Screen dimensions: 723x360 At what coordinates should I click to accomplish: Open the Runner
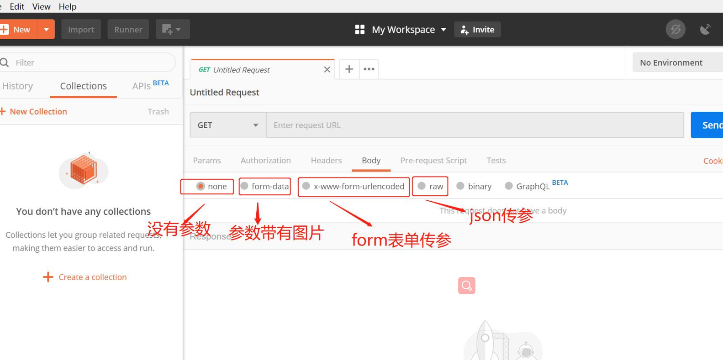tap(128, 30)
